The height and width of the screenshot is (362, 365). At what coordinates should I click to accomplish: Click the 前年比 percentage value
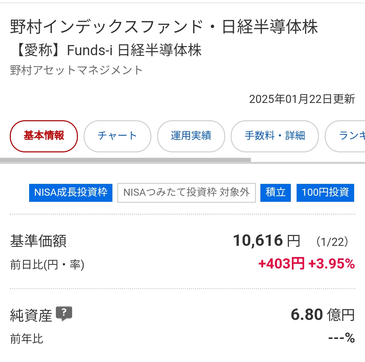click(x=342, y=338)
